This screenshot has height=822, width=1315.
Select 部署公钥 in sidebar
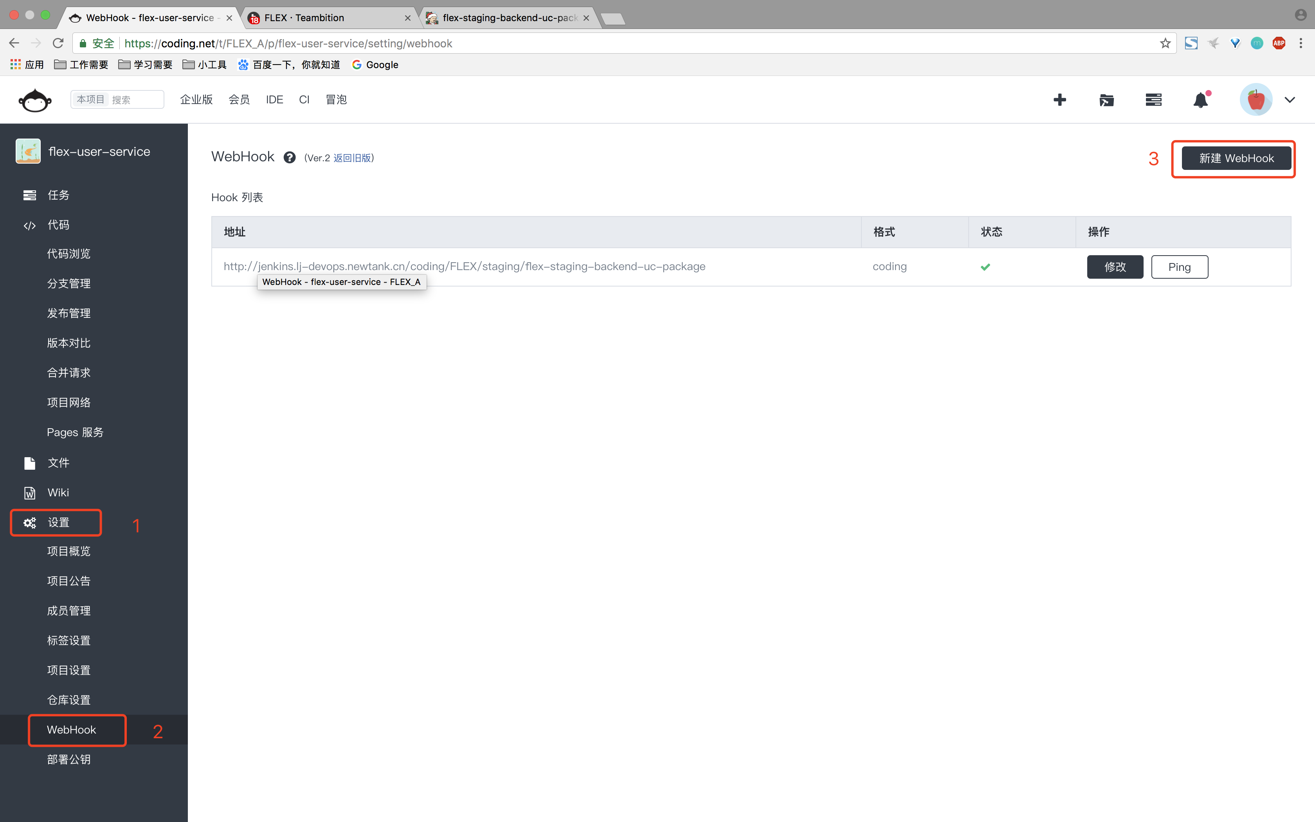[x=68, y=759]
